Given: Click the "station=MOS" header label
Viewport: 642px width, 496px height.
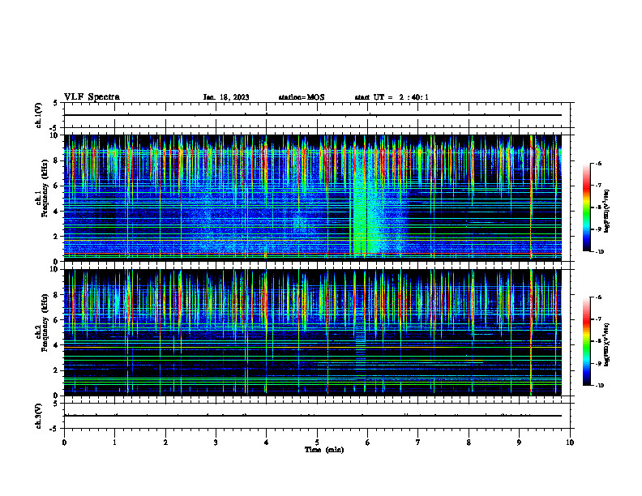Looking at the screenshot, I should [x=302, y=97].
